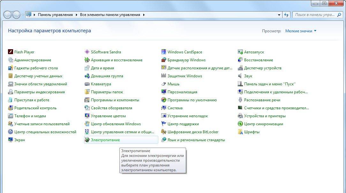Click the Защитник Windows icon
Screen dimensions: 346x193
[x=164, y=76]
